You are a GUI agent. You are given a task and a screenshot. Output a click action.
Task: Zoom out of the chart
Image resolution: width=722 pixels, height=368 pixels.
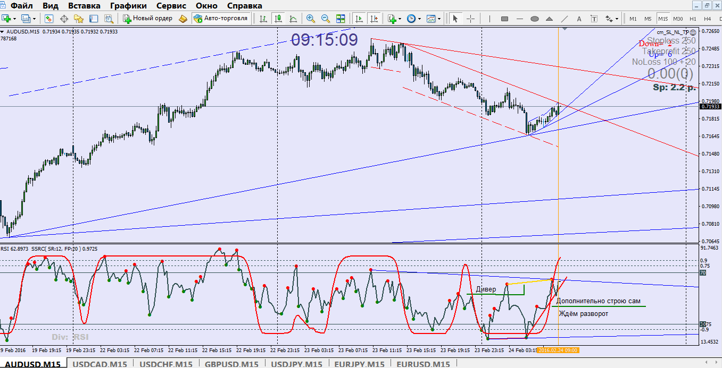326,19
